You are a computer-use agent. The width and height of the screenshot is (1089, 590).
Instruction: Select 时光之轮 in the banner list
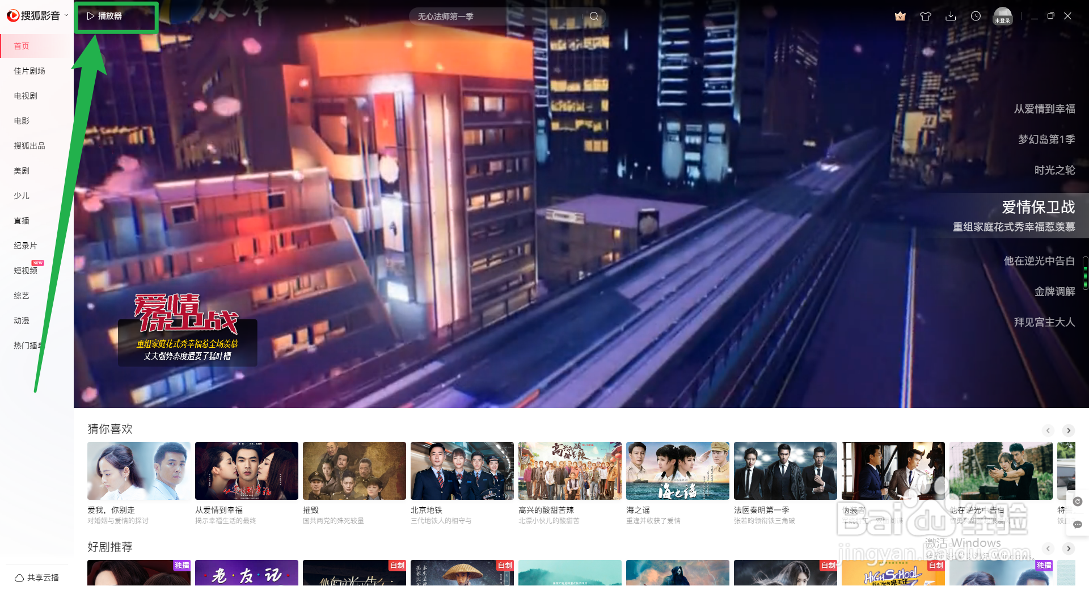pyautogui.click(x=1054, y=170)
